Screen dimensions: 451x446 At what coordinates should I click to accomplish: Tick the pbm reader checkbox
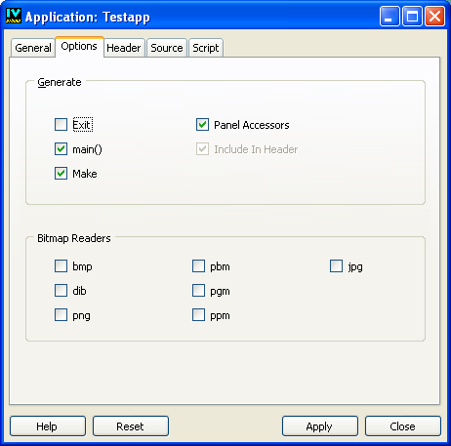coord(198,265)
